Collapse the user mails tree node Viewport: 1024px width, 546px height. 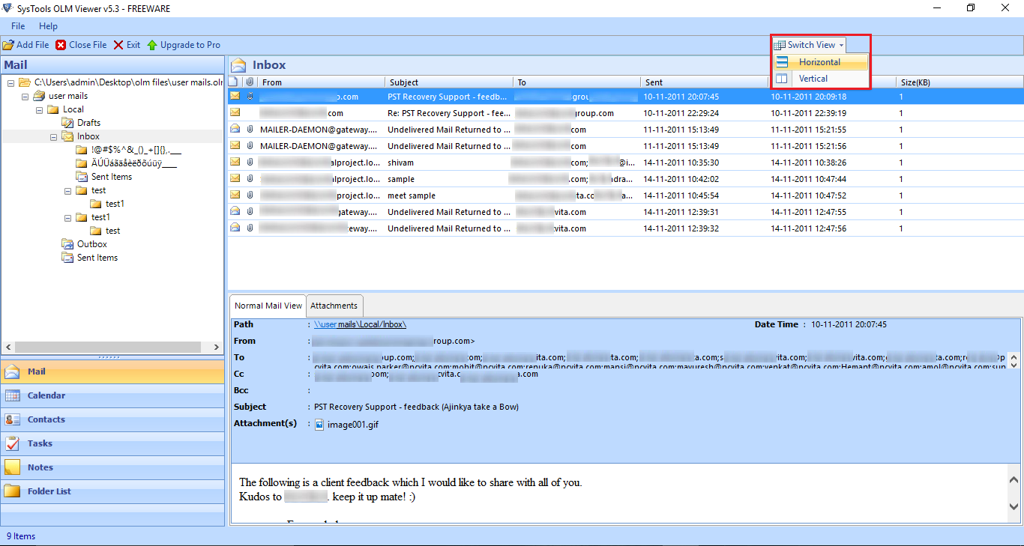click(25, 96)
